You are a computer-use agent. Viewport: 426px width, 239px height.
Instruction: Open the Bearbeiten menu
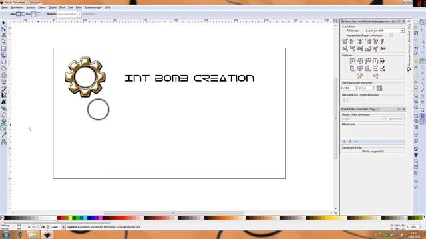[17, 7]
